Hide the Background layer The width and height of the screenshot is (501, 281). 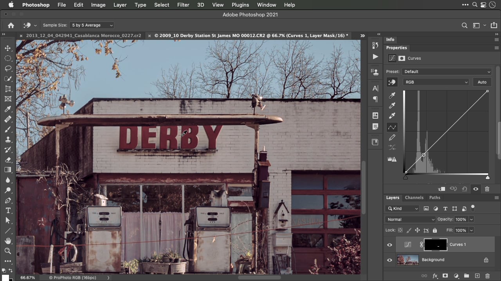click(389, 260)
